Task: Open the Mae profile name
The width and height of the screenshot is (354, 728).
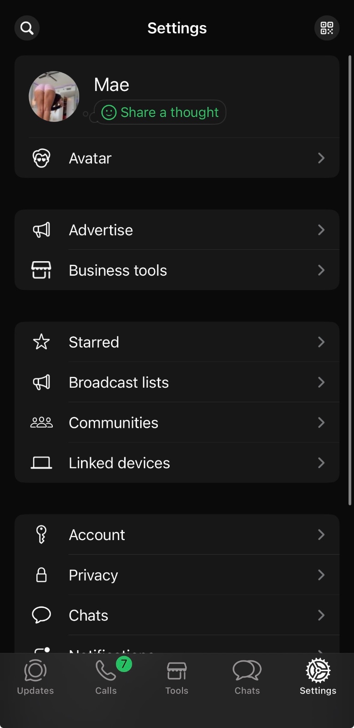Action: coord(111,85)
